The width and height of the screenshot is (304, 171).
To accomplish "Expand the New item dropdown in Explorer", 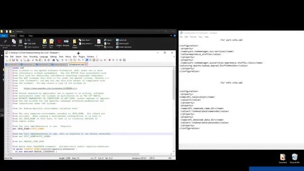I will click(x=85, y=40).
